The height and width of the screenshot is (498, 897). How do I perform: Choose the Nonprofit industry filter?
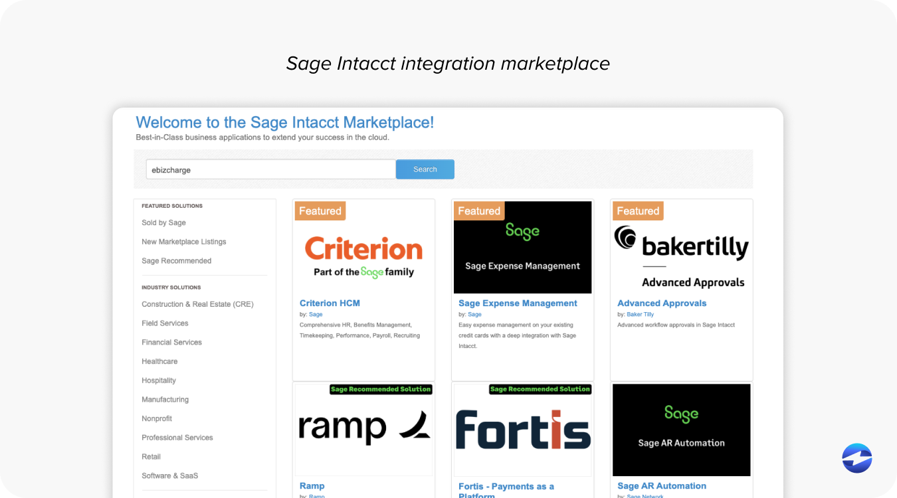[157, 418]
